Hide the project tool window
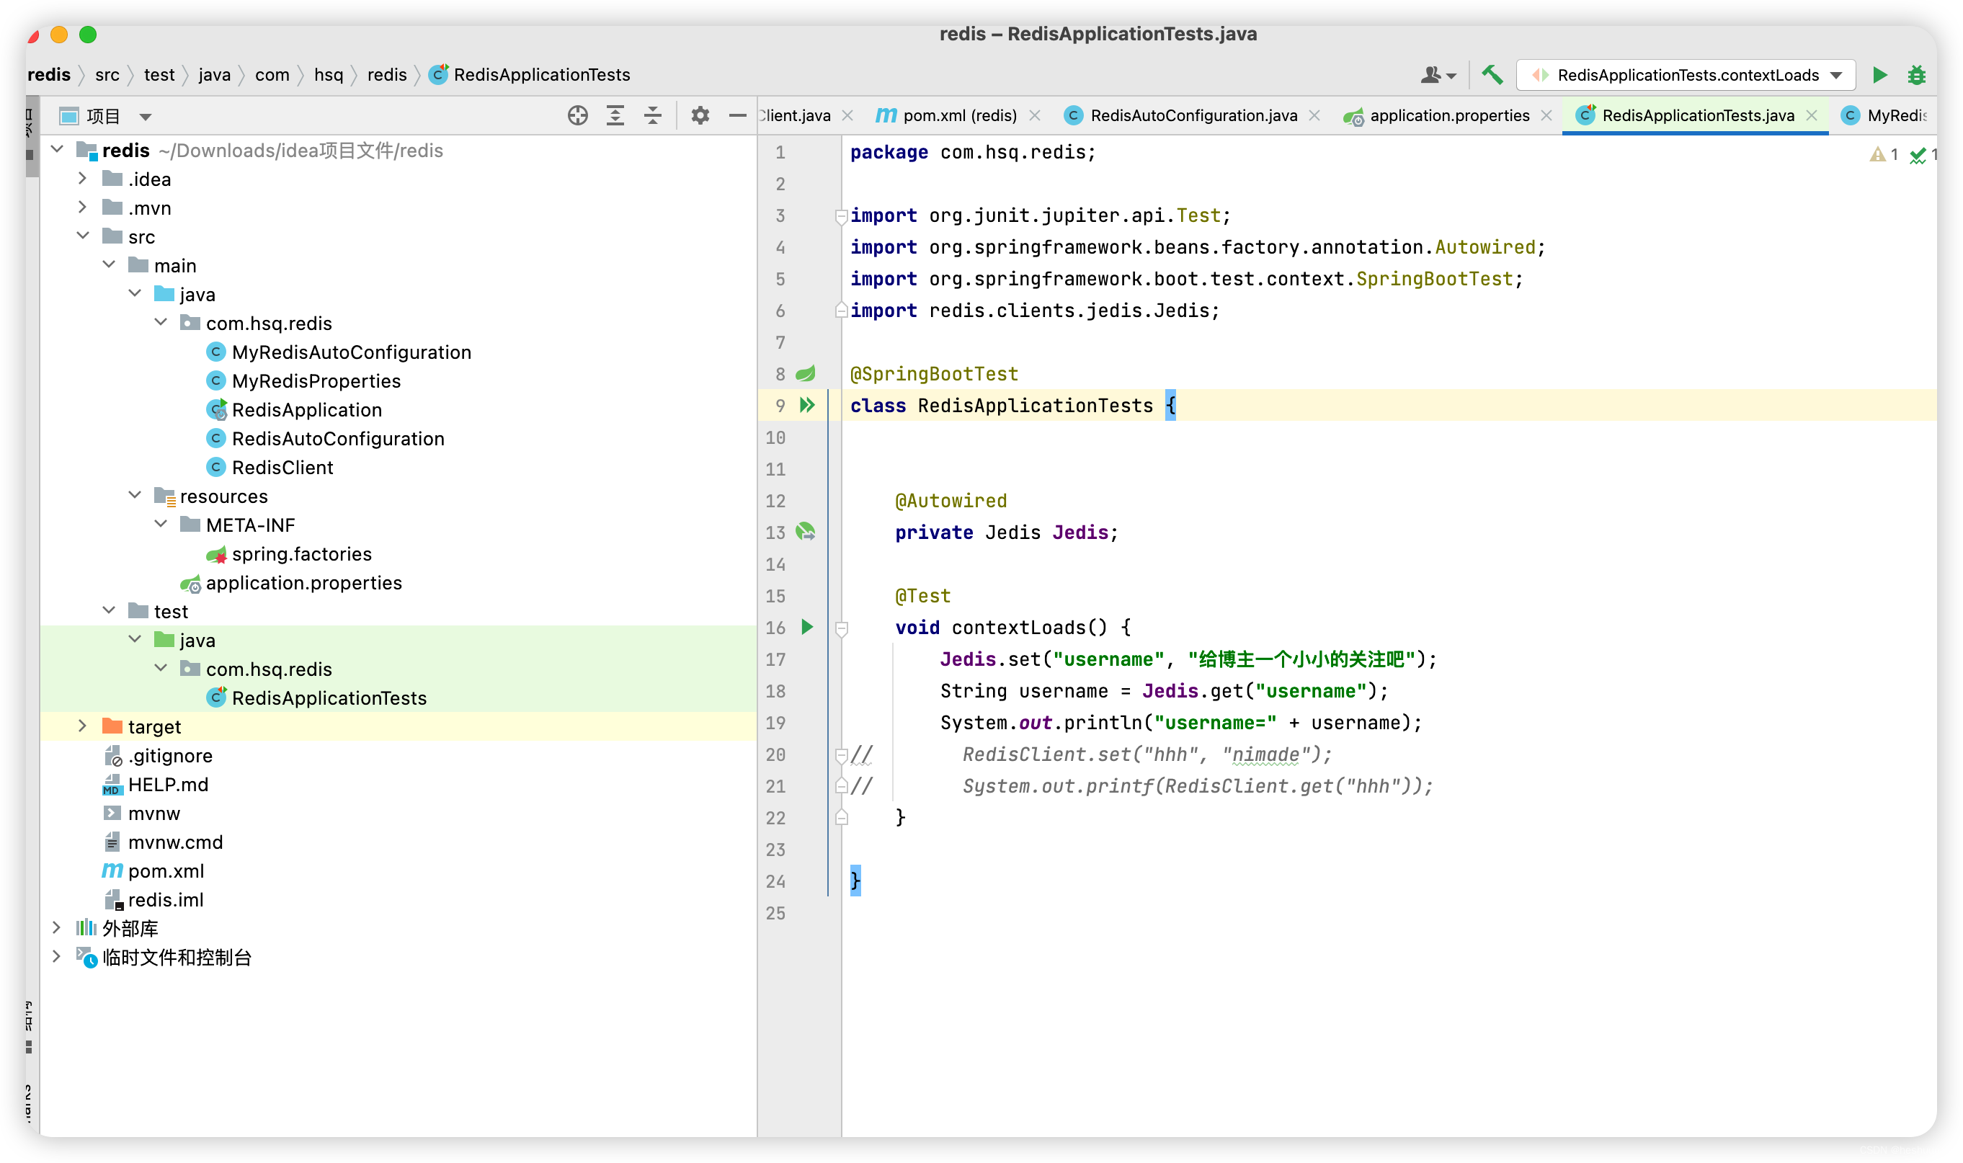 (x=737, y=115)
